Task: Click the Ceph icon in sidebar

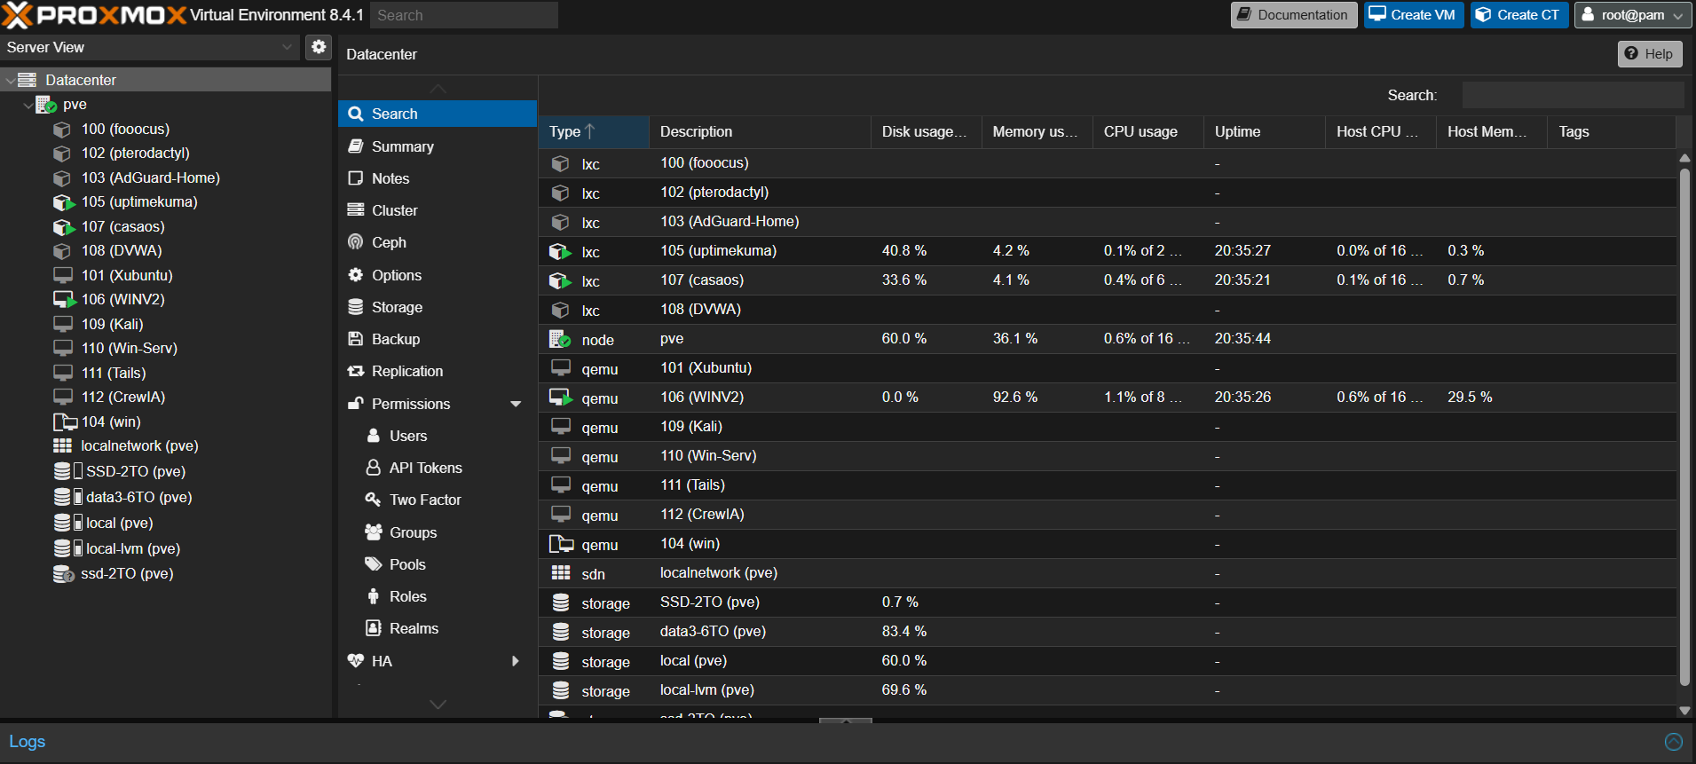Action: pos(356,242)
